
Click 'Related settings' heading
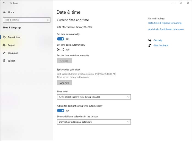tap(156, 19)
